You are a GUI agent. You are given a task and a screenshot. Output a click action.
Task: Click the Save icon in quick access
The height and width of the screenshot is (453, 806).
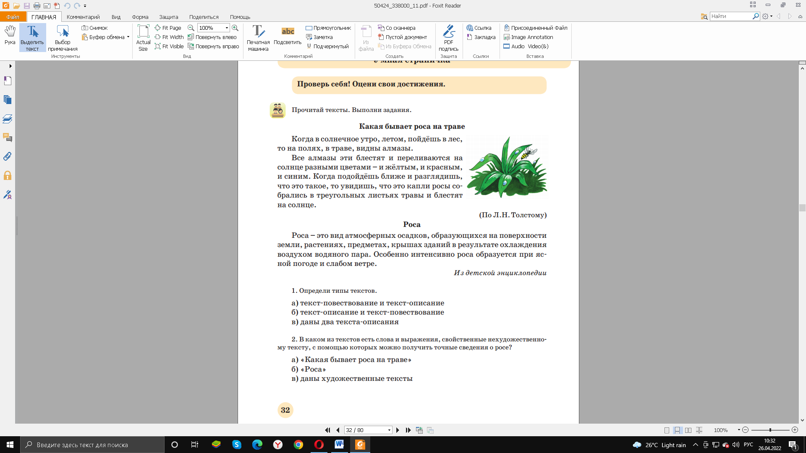click(27, 6)
